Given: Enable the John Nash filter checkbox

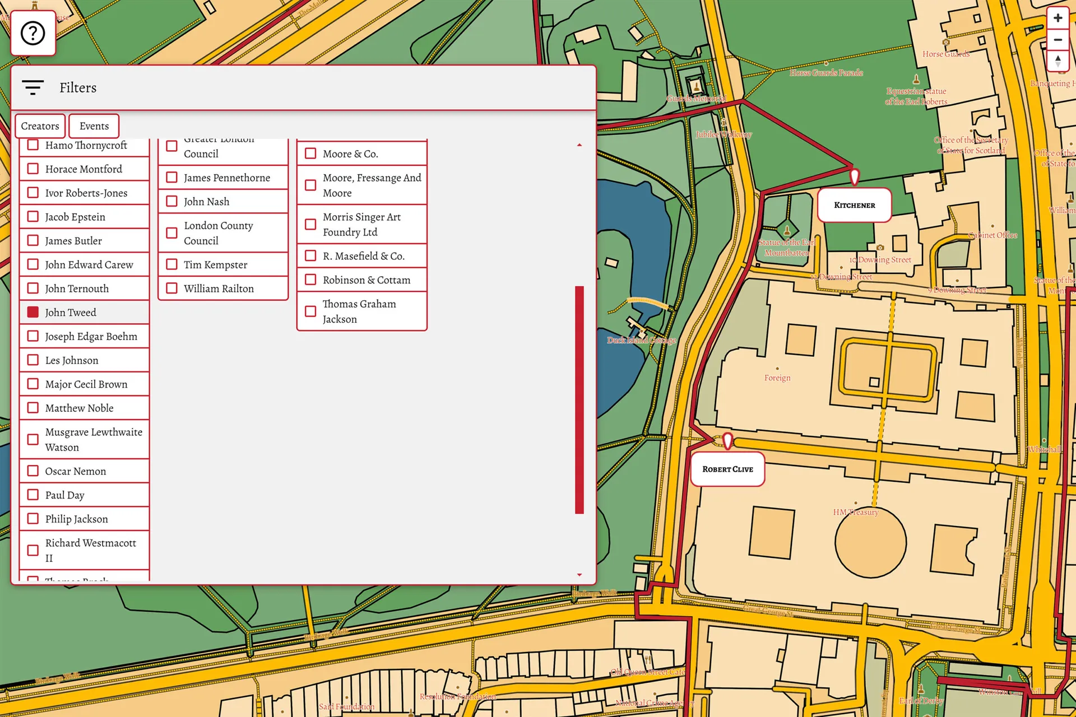Looking at the screenshot, I should pos(172,201).
